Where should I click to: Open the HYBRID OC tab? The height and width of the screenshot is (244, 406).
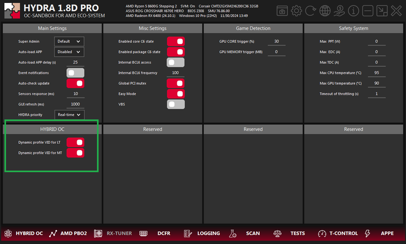point(29,234)
